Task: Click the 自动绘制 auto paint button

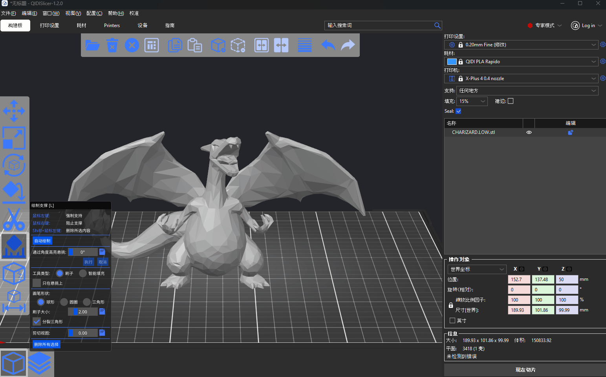Action: (42, 241)
